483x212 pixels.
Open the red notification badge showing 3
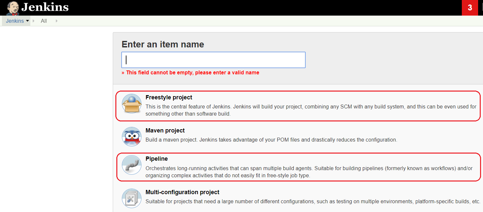[470, 8]
